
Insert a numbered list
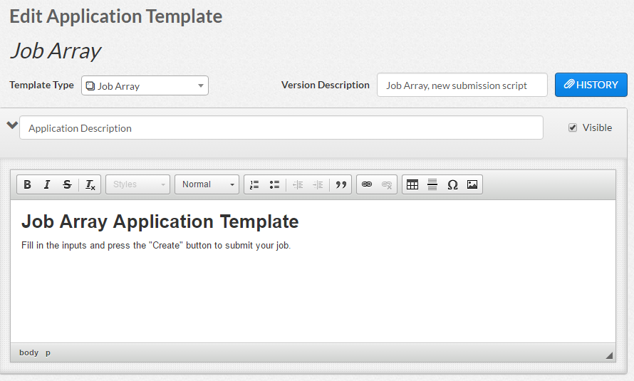pos(254,184)
